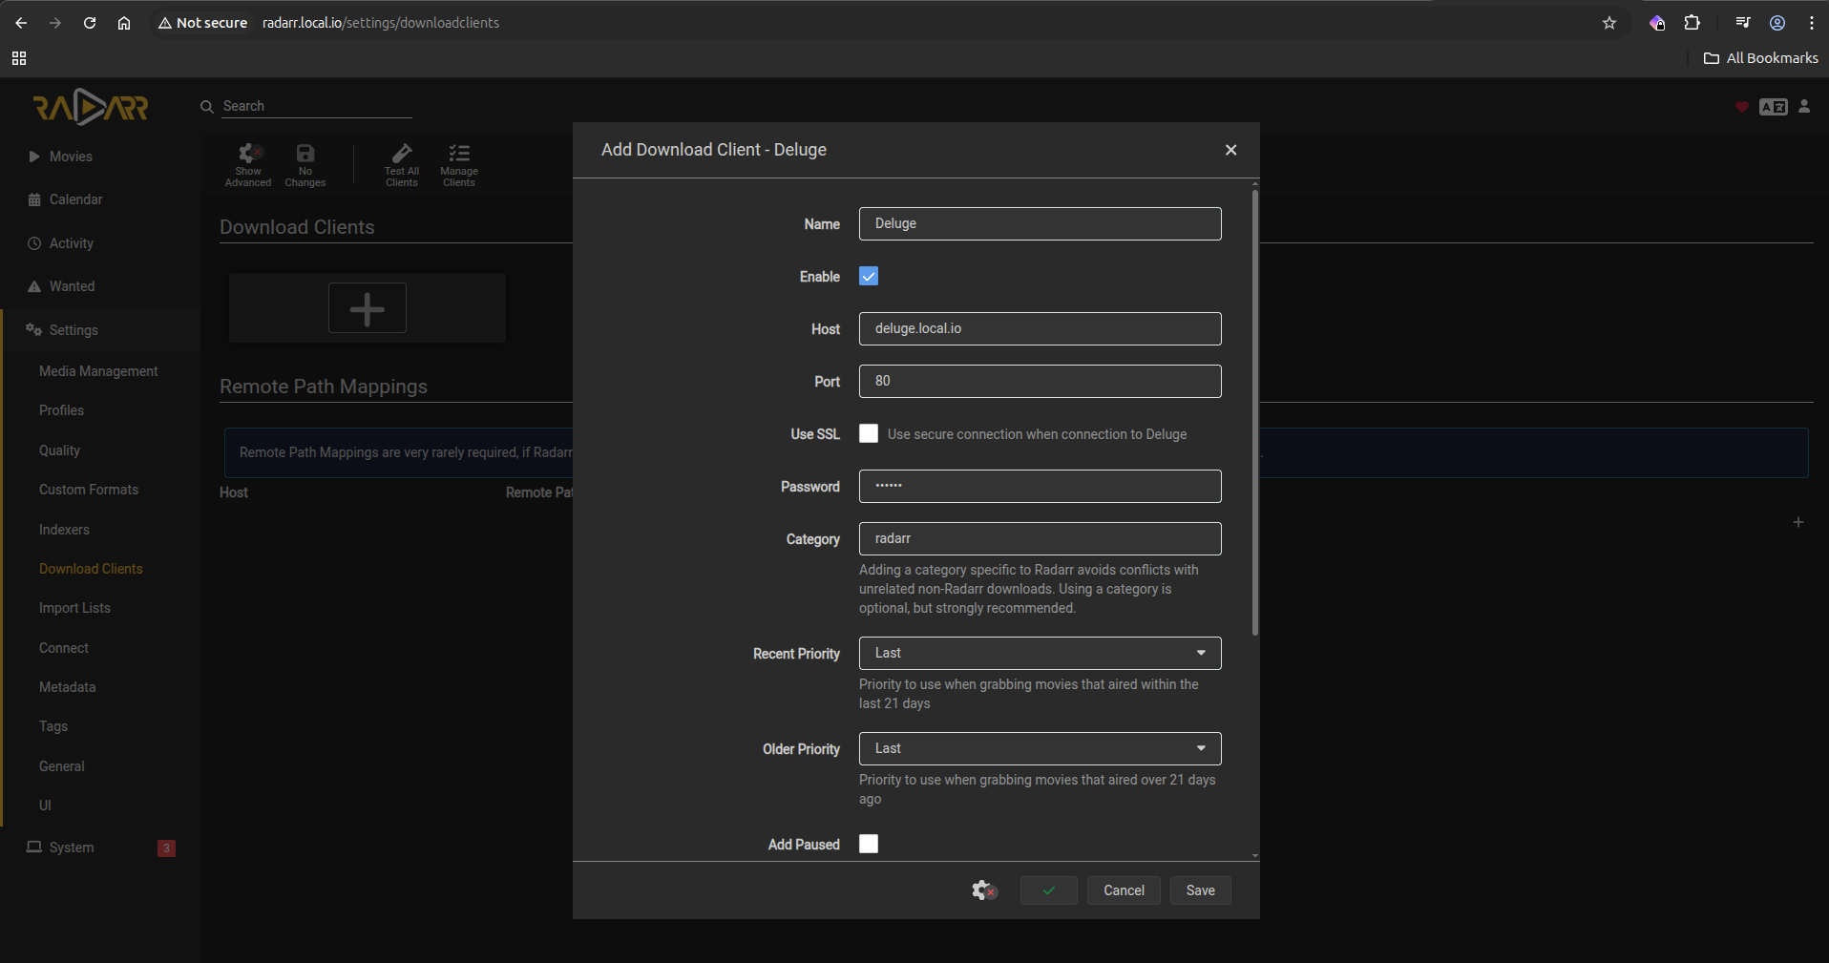The image size is (1829, 963).
Task: Test the Deluge client with checkmark button
Action: [1049, 890]
